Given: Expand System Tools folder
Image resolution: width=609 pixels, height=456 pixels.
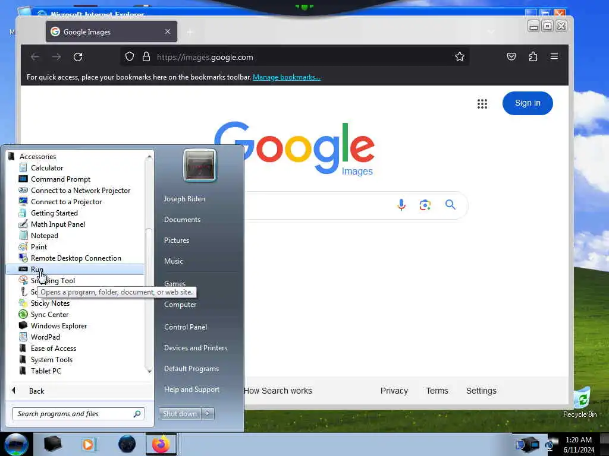Looking at the screenshot, I should pos(51,359).
